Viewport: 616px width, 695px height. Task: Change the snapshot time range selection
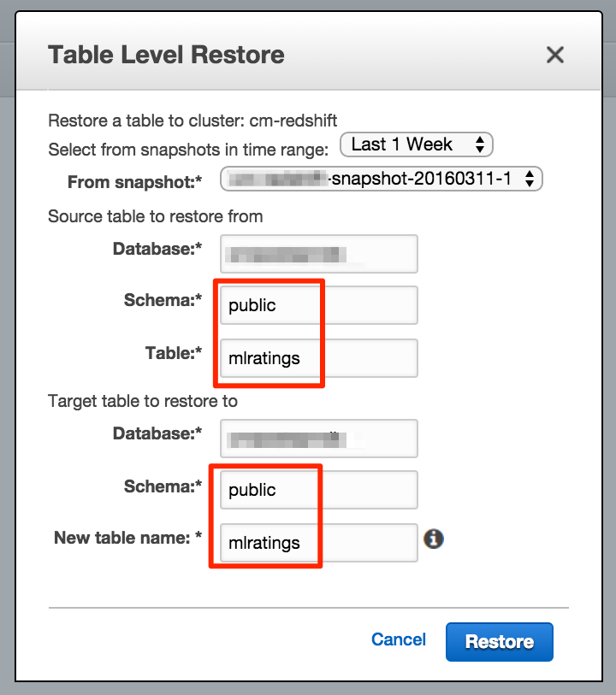click(x=416, y=144)
